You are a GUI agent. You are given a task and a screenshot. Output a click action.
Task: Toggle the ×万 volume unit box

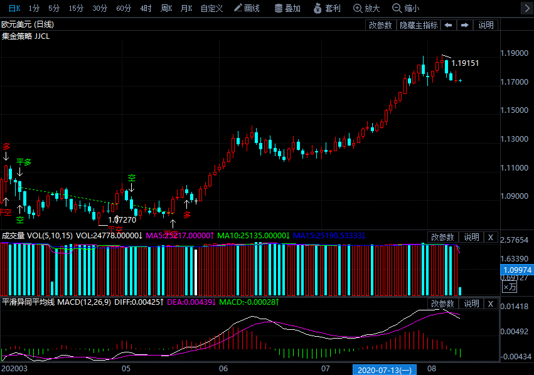509,287
